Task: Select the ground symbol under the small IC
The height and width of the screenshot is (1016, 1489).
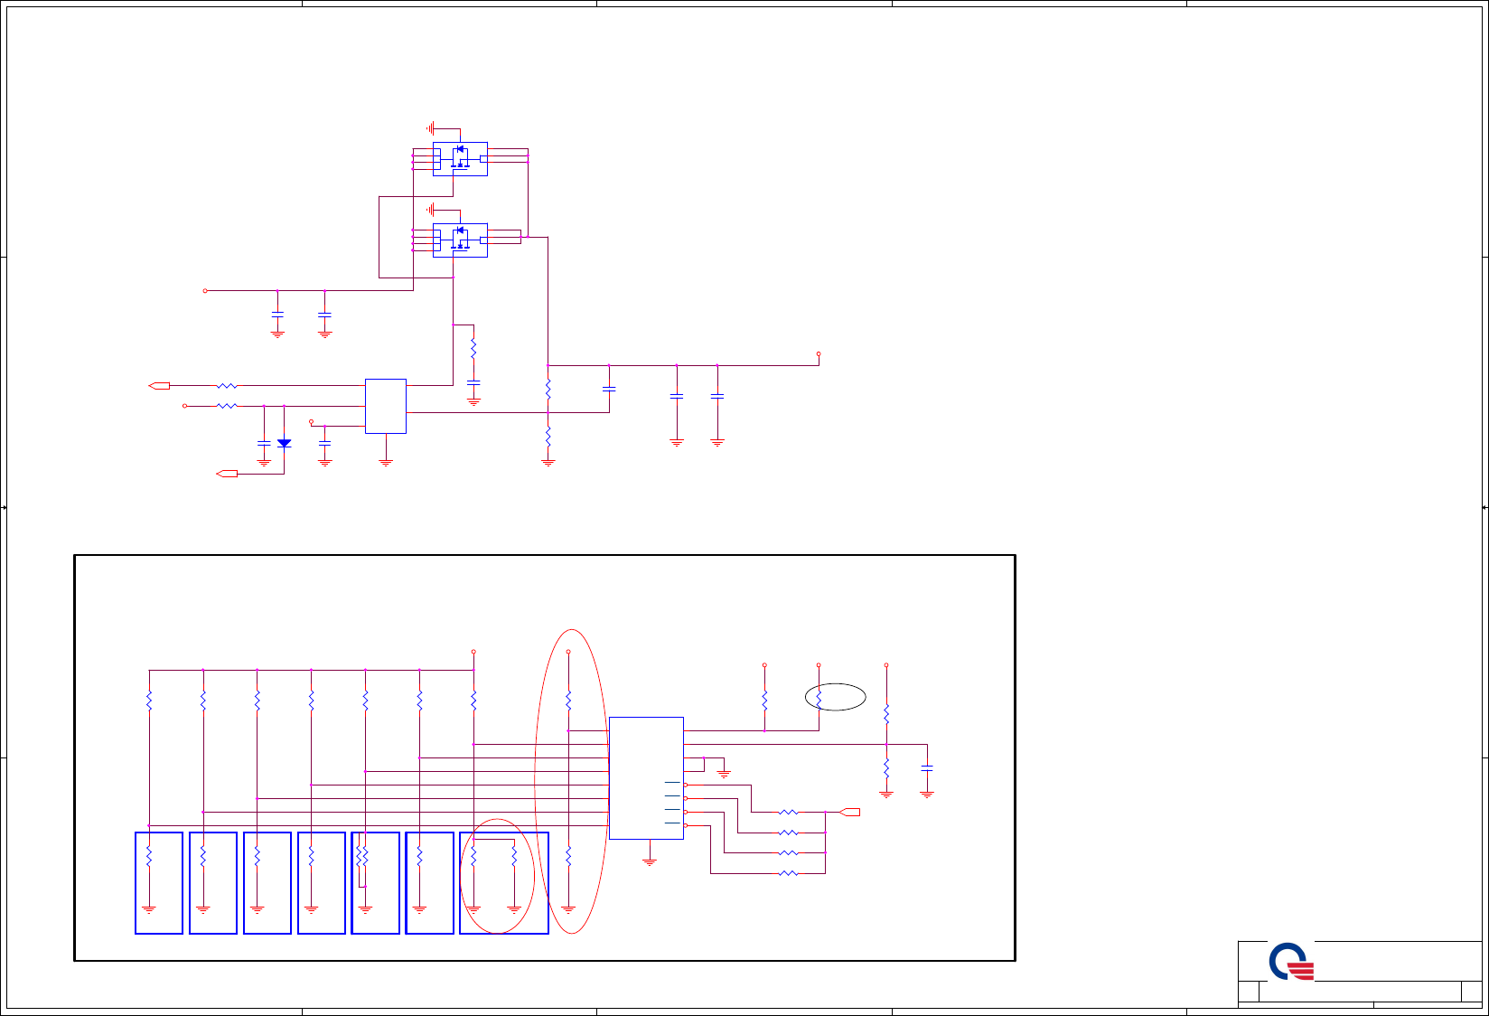Action: [386, 461]
